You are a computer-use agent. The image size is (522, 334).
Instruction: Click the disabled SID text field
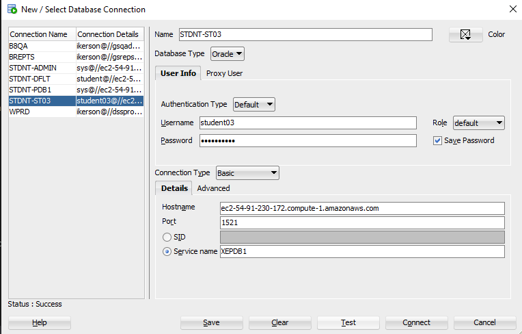coord(362,237)
